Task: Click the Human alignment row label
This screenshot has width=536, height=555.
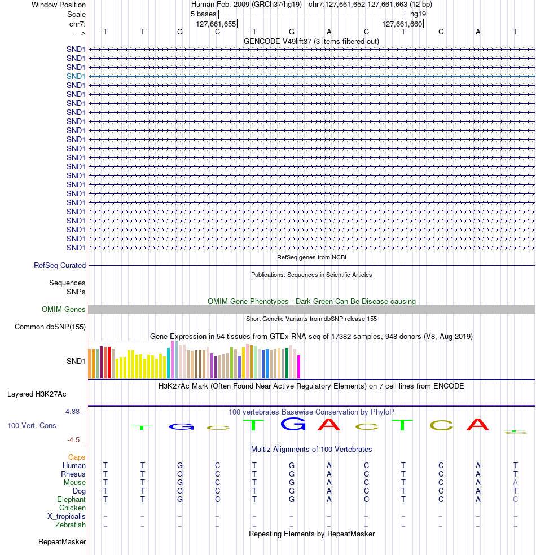Action: pos(74,465)
